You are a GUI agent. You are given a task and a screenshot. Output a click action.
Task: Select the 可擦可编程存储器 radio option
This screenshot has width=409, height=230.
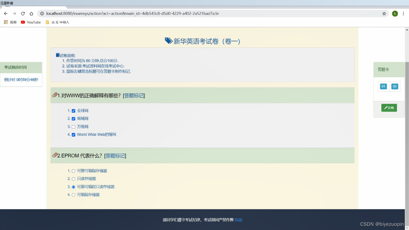pos(74,171)
